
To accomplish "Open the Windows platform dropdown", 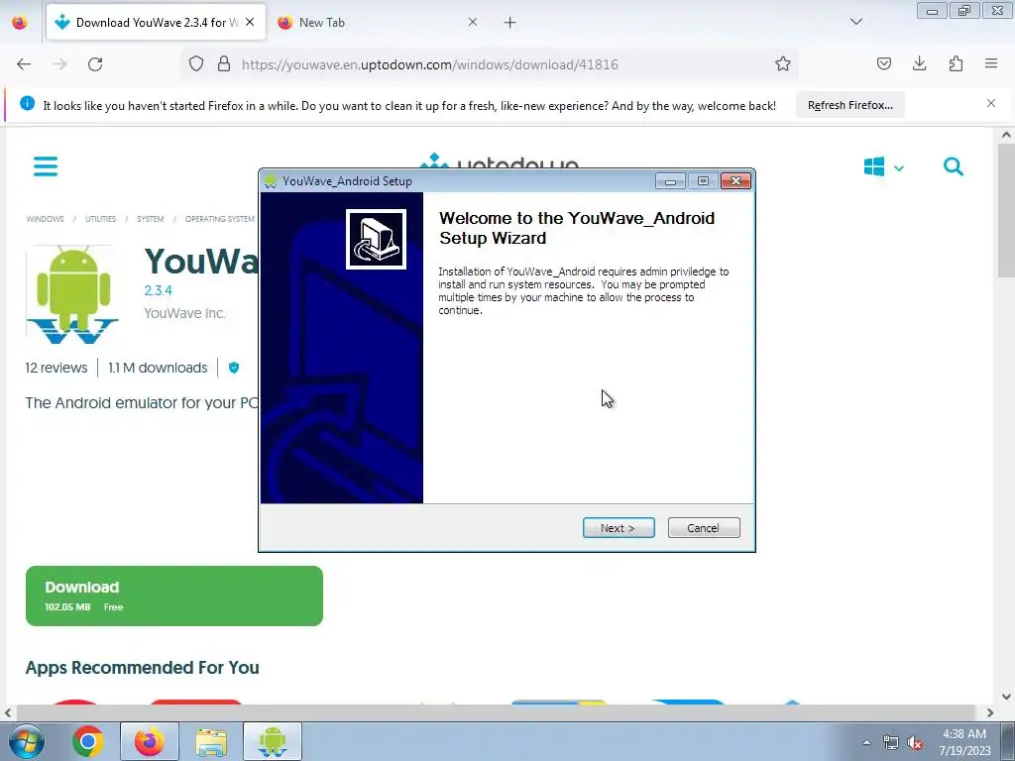I will click(x=883, y=166).
